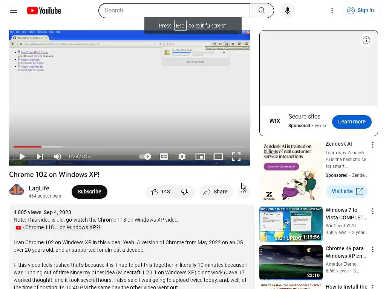Open options for Windows 7 to Vista video
The image size is (386, 289).
(x=373, y=211)
